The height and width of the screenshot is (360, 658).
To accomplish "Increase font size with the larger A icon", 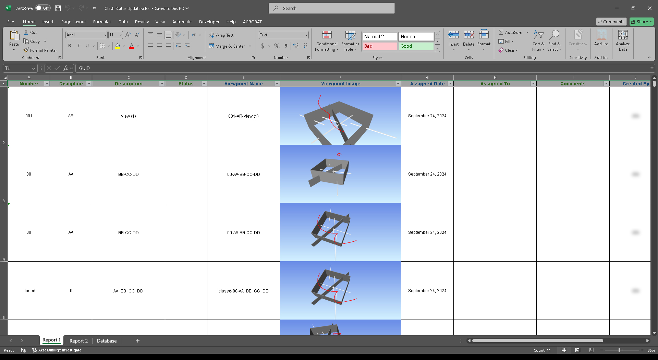I will point(128,35).
